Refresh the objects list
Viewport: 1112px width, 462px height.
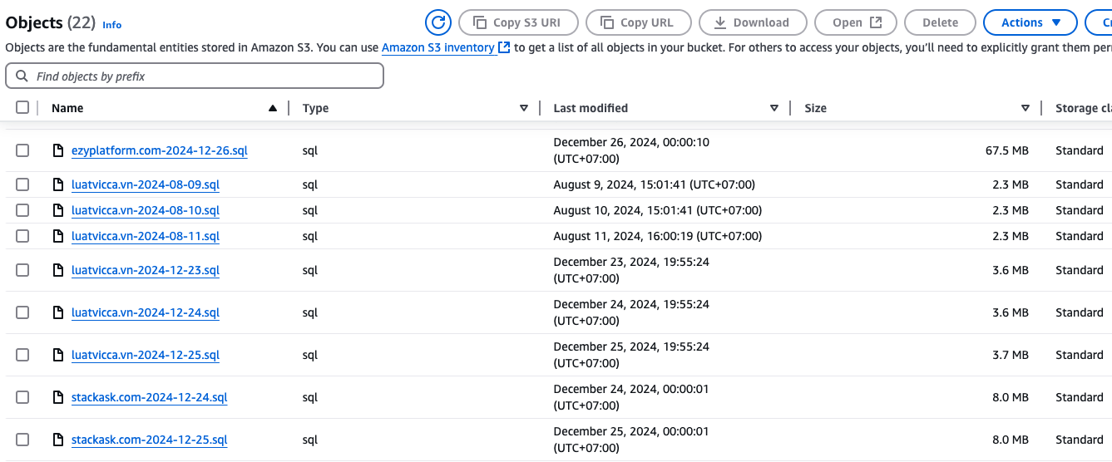437,22
